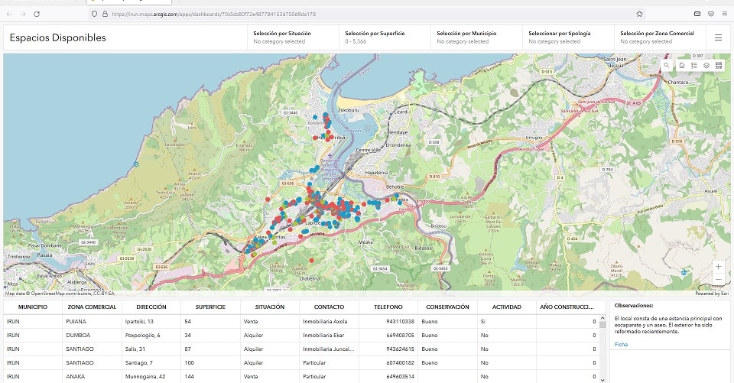This screenshot has width=734, height=383.
Task: Click Inmobiliaria Ekar contact cell
Action: click(329, 336)
